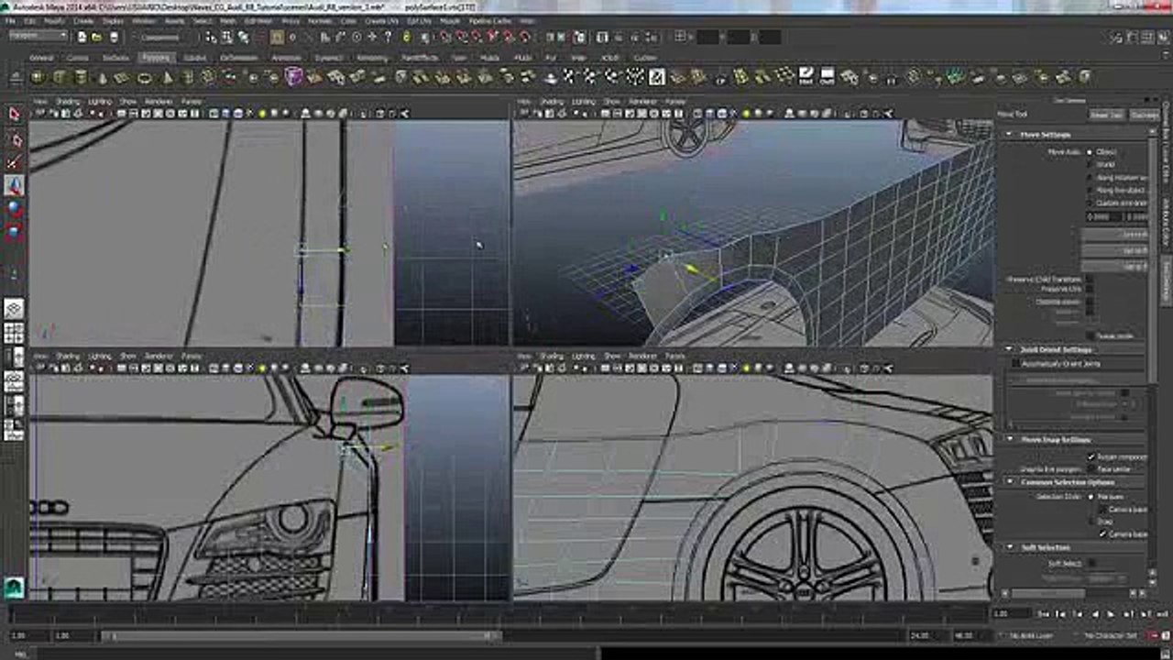The width and height of the screenshot is (1173, 660).
Task: Open the Polygons menu set dropdown
Action: [38, 36]
